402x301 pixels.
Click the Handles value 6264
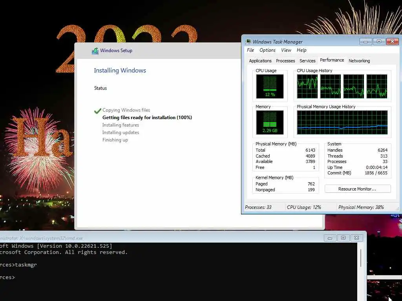click(382, 150)
